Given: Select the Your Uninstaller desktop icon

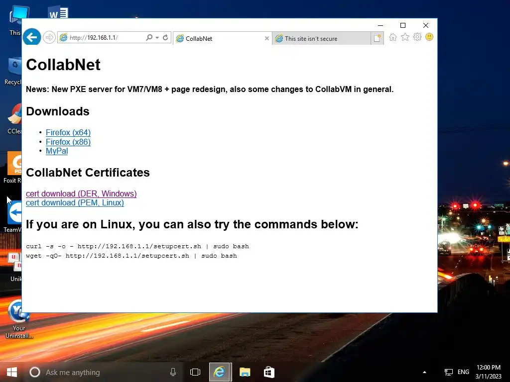Looking at the screenshot, I should (x=19, y=319).
